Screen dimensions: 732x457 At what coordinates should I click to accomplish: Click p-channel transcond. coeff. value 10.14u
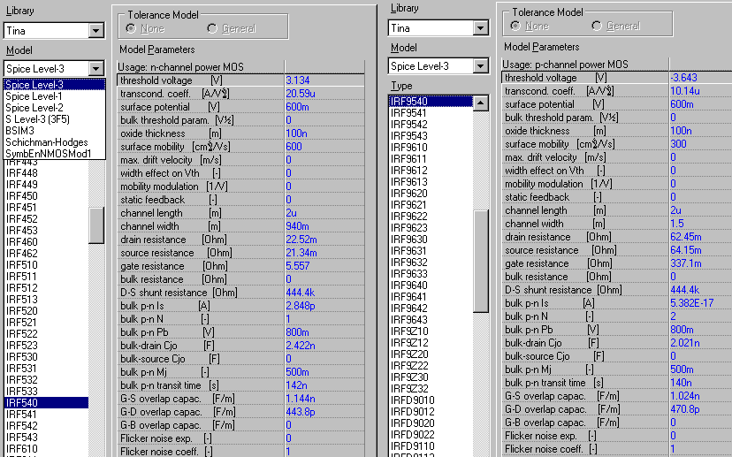[685, 91]
